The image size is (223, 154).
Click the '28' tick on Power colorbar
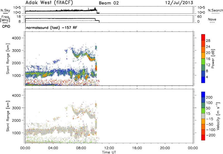coord(208,41)
